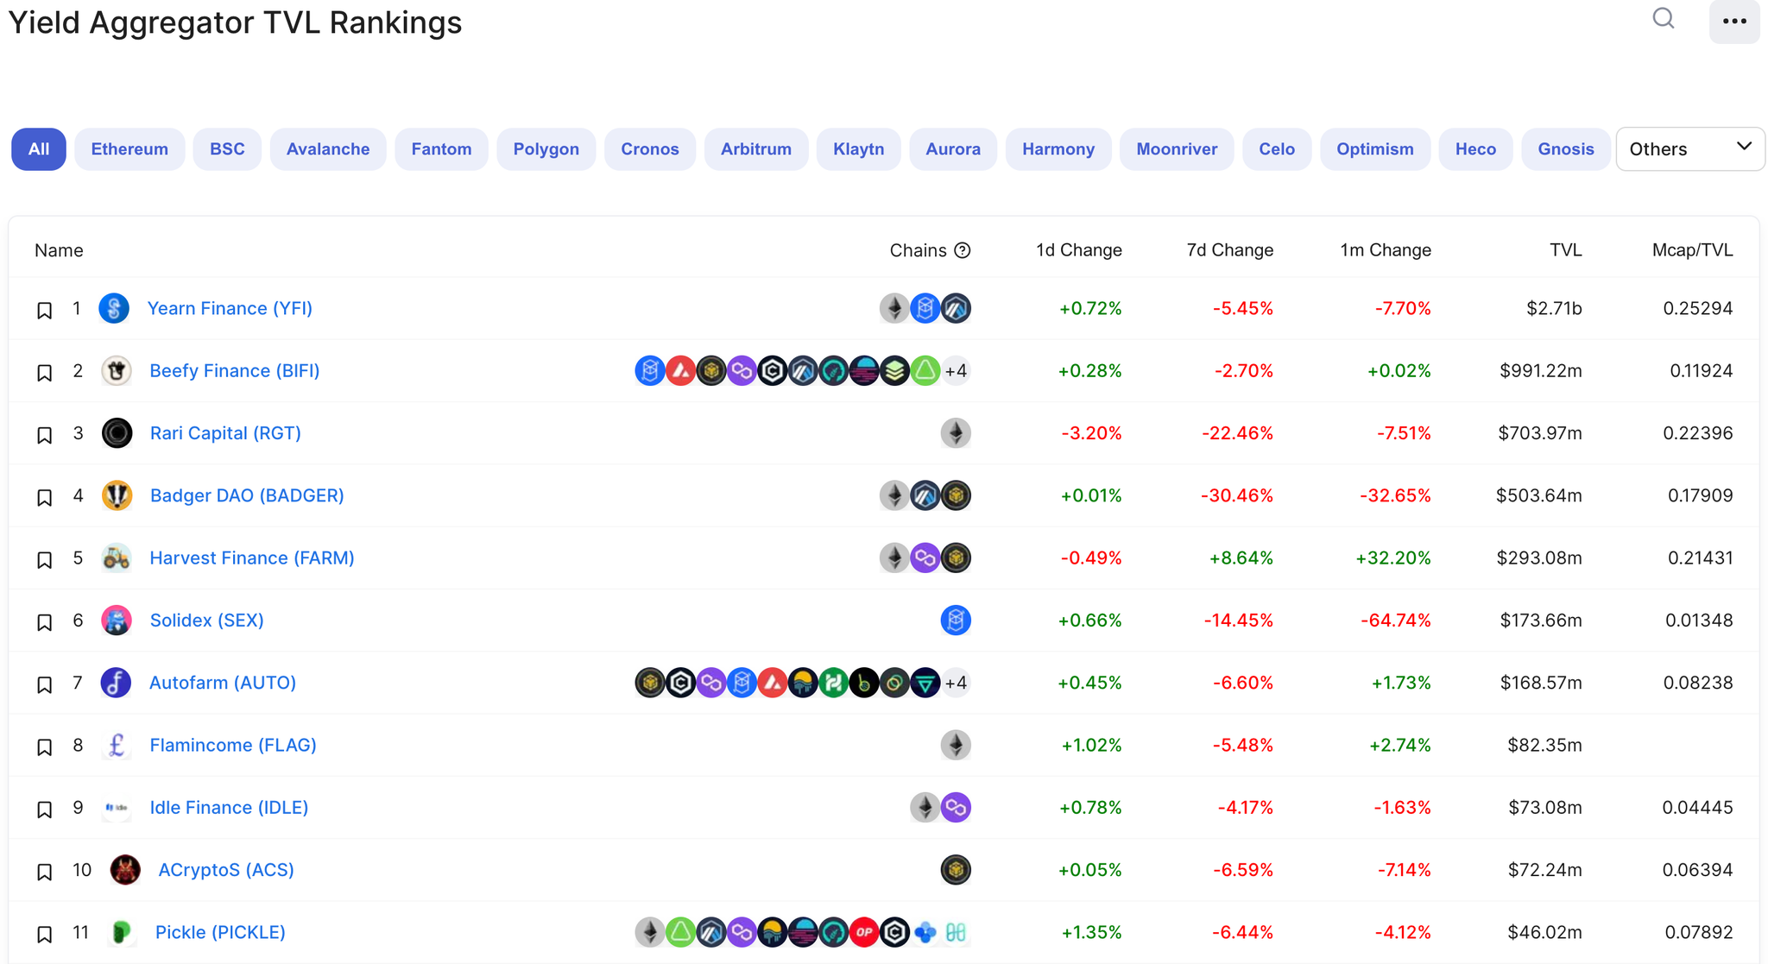Viewport: 1768px width, 964px height.
Task: Open the three-dots more options menu
Action: [x=1733, y=22]
